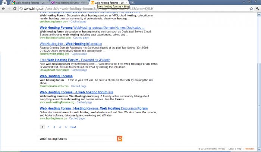
Task: Click the site info icon in address bar
Action: (x=21, y=9)
